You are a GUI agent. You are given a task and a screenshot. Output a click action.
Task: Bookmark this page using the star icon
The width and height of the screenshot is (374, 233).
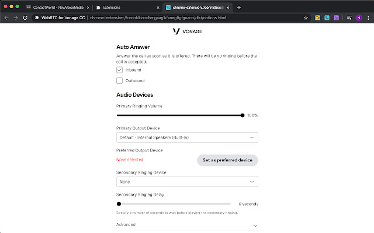[x=306, y=18]
